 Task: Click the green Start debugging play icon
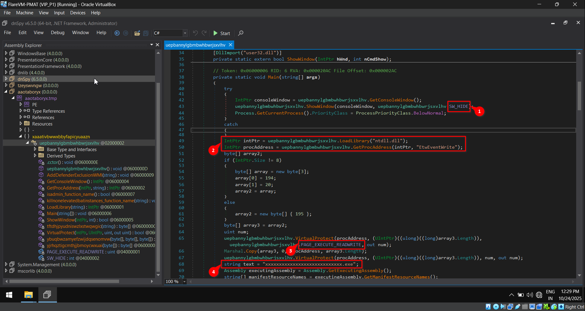pyautogui.click(x=216, y=33)
